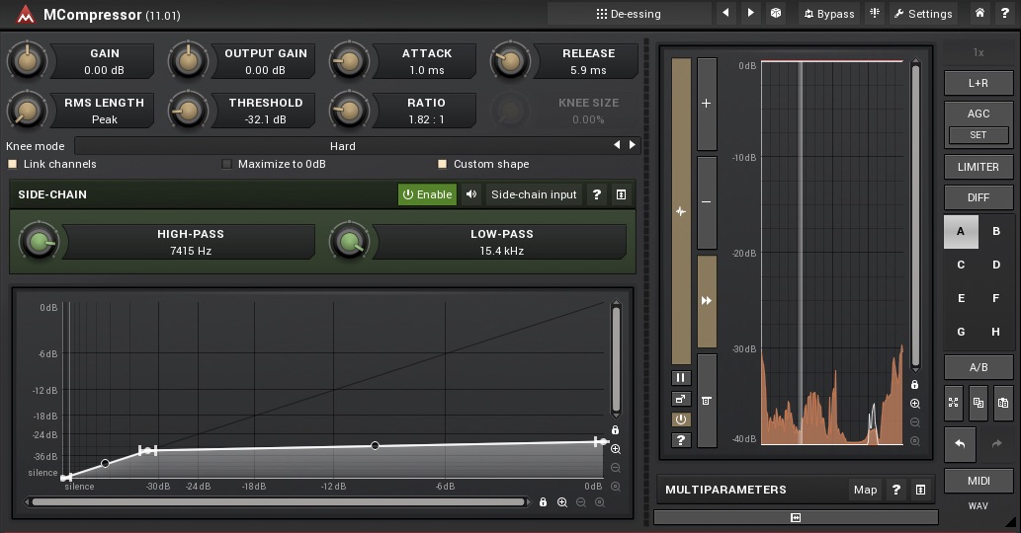This screenshot has height=533, width=1021.
Task: Click the THRESHOLD value -32.1 dB
Action: point(265,119)
